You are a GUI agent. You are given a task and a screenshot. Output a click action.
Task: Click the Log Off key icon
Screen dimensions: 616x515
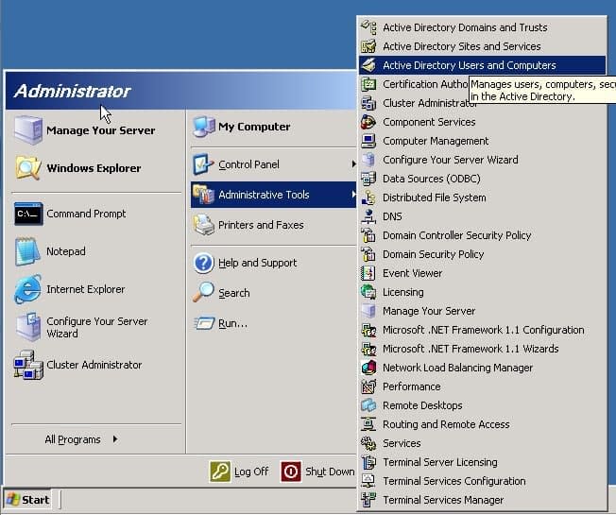point(220,472)
